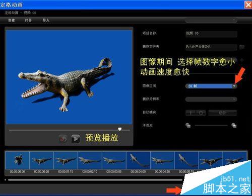Click the left onion skin icon
Image resolution: width=252 pixels, height=196 pixels.
tap(188, 125)
